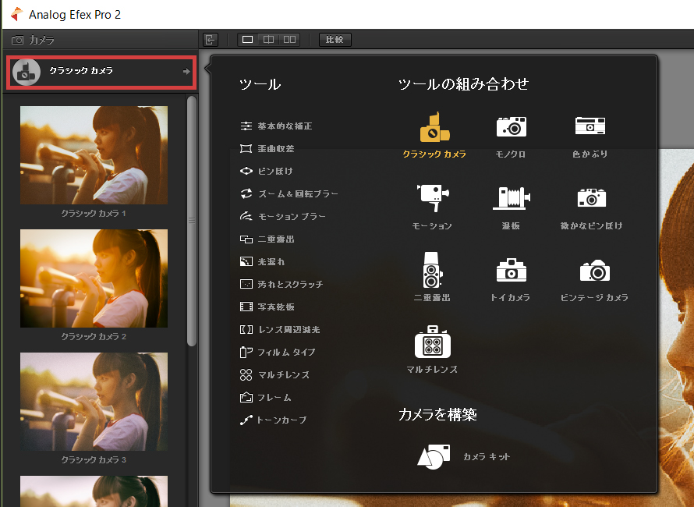Screen dimensions: 694x507
Task: Choose the モーション ブラー tool
Action: (282, 217)
